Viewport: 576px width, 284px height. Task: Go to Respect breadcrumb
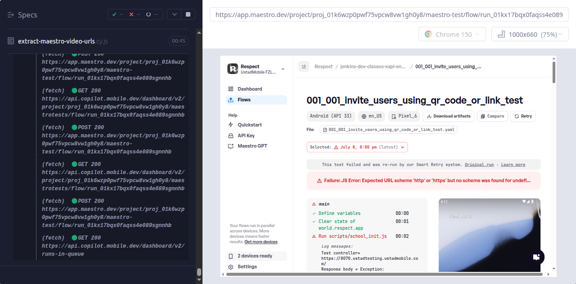pyautogui.click(x=324, y=66)
